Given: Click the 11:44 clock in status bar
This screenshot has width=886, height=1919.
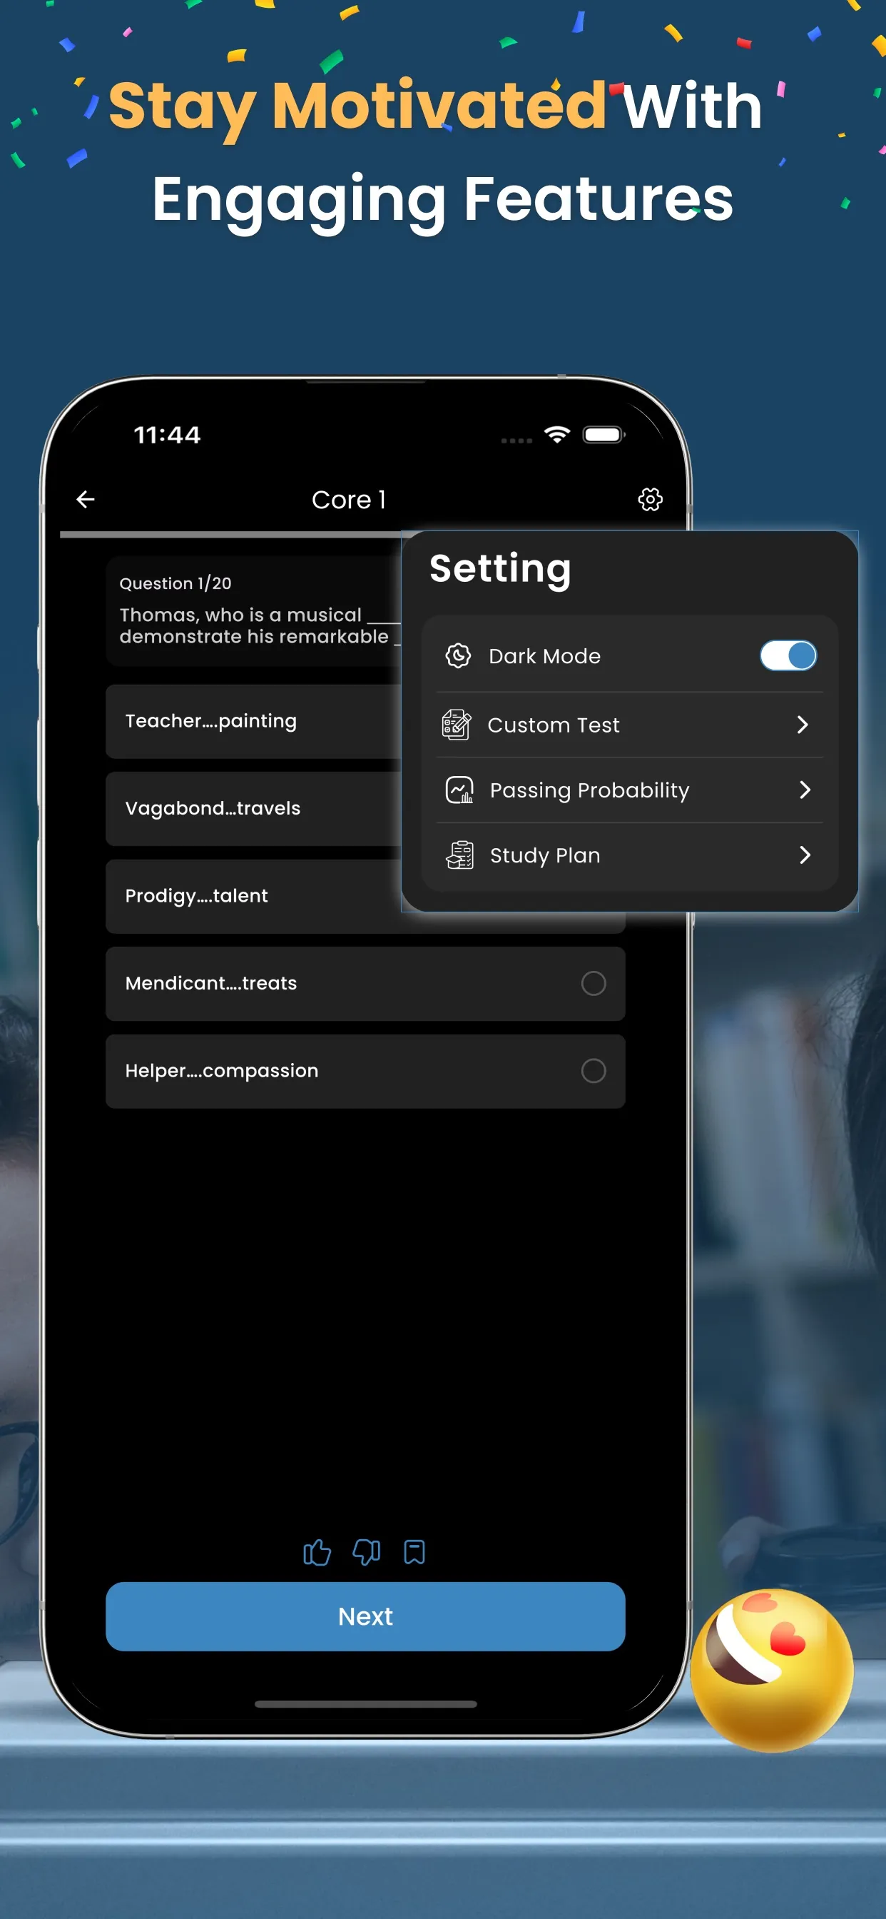Looking at the screenshot, I should tap(167, 434).
